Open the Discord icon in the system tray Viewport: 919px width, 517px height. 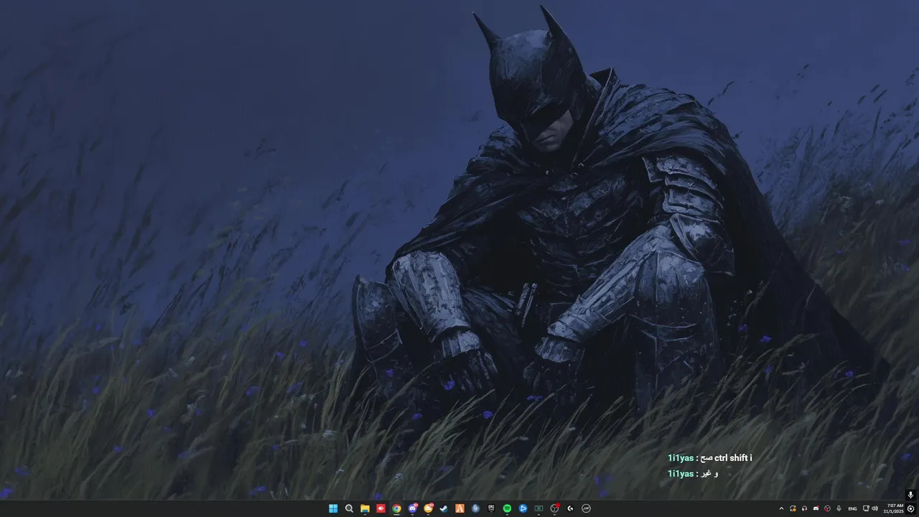[816, 508]
